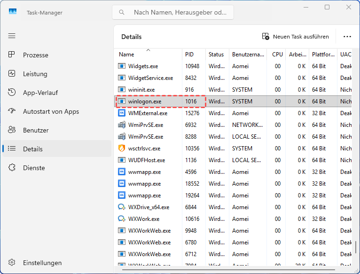
Task: Sort by the PID column header
Action: pyautogui.click(x=189, y=55)
